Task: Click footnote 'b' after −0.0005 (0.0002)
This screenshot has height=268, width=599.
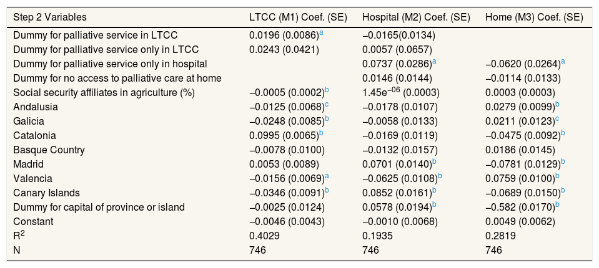Action: pyautogui.click(x=326, y=90)
